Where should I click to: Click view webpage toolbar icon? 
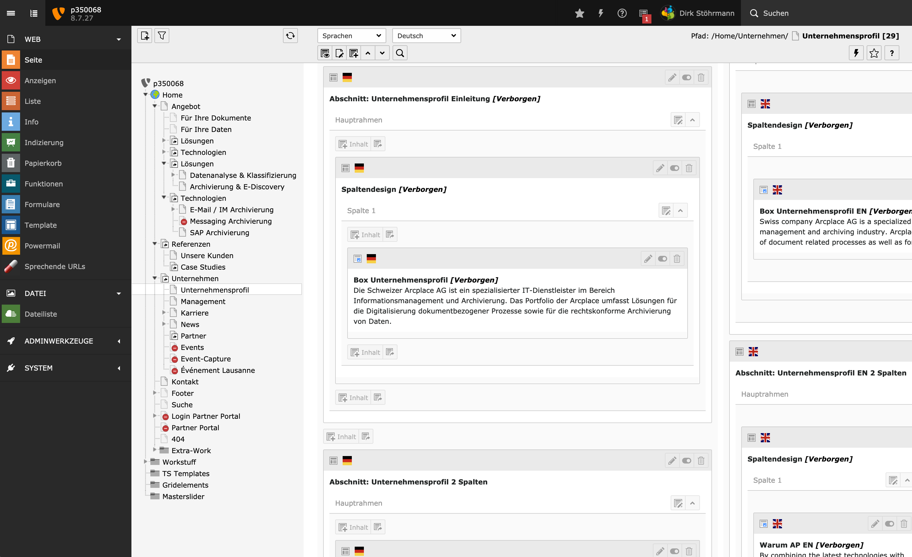pos(325,53)
